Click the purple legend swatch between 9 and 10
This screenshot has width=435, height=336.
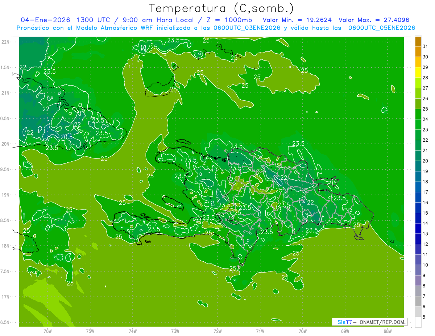[x=418, y=270]
